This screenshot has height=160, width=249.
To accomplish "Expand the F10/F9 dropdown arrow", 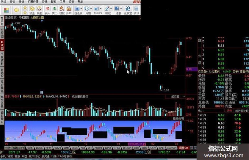I will (101, 9).
